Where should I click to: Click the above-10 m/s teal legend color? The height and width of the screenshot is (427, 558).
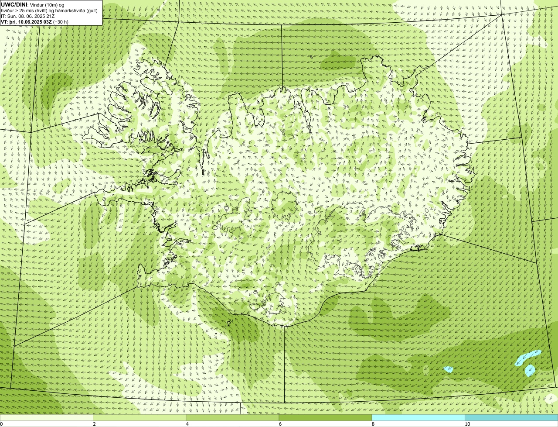tap(511, 418)
